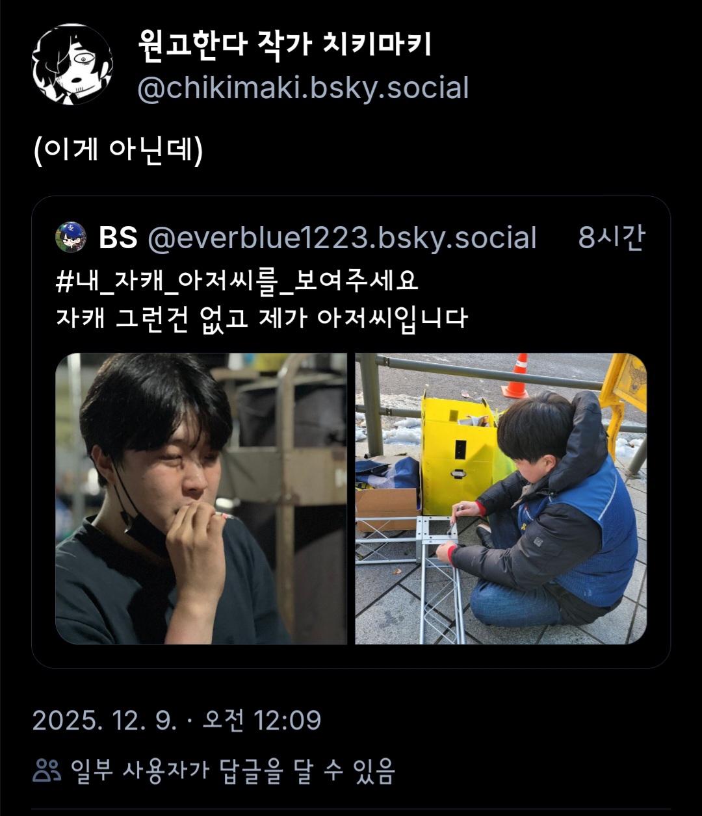Image resolution: width=702 pixels, height=816 pixels.
Task: Open the @everblue1223.bsky.social handle link
Action: (342, 238)
